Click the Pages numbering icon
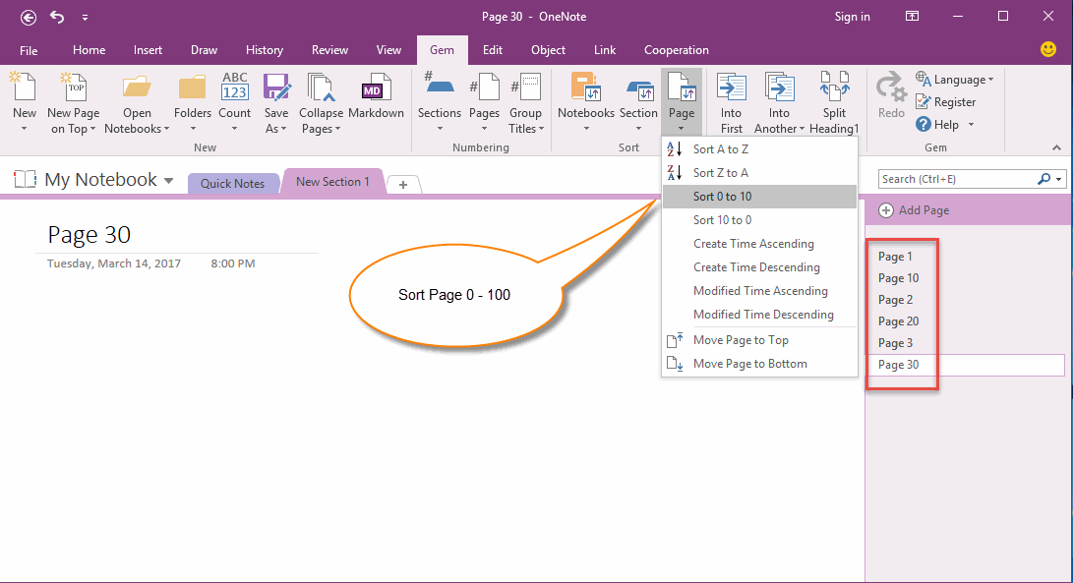The height and width of the screenshot is (583, 1073). click(485, 87)
